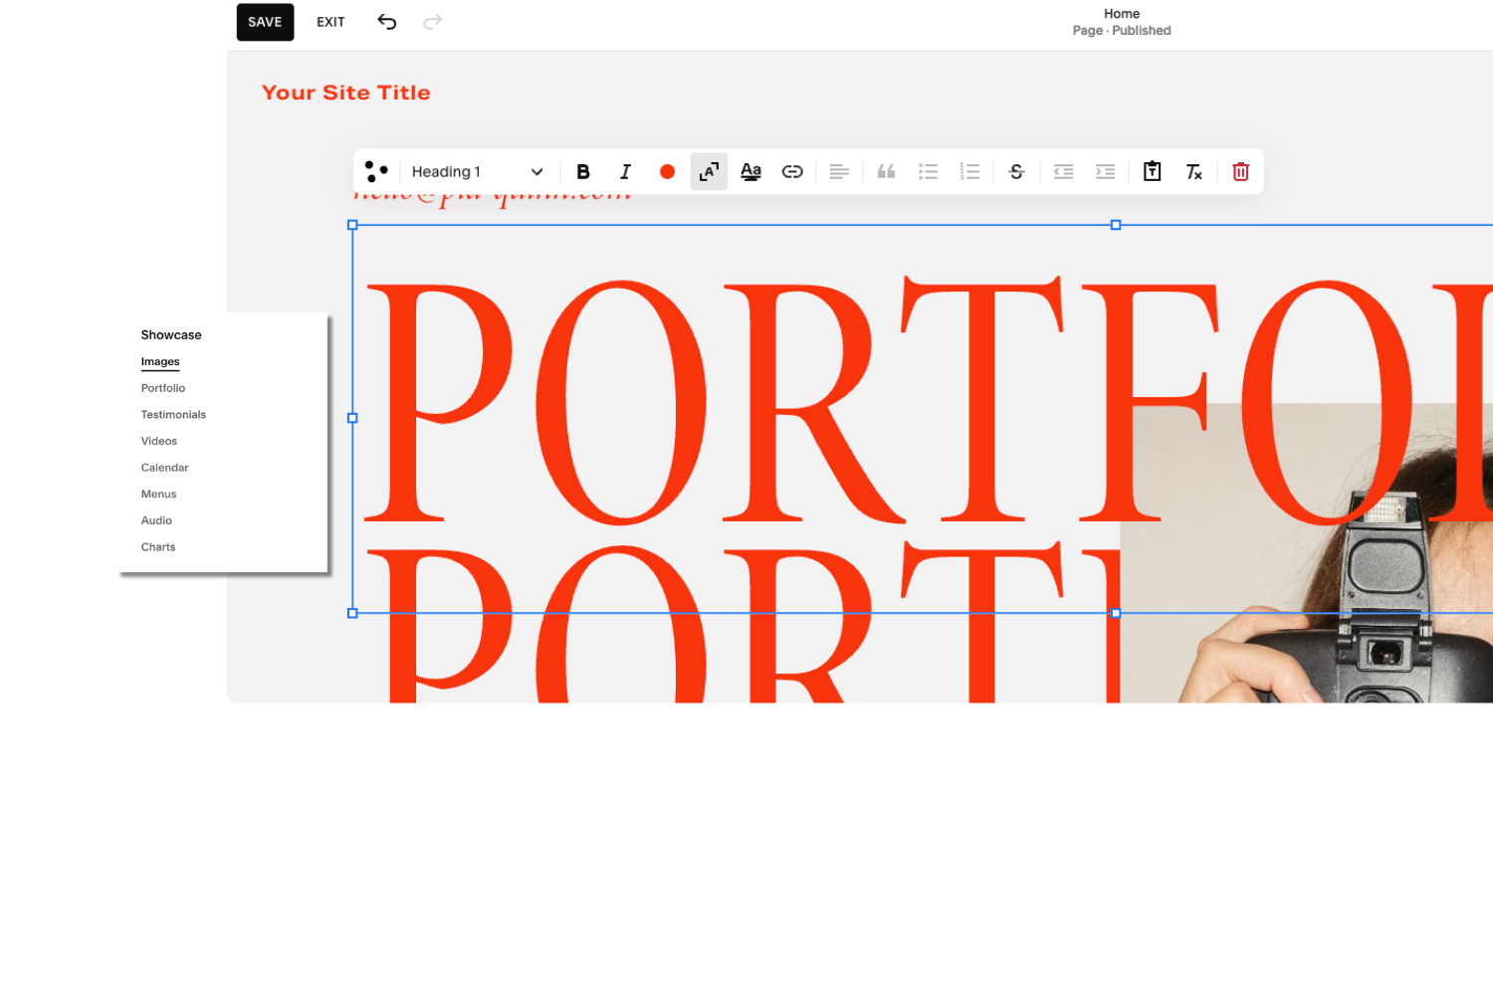Image resolution: width=1493 pixels, height=996 pixels.
Task: Toggle bold formatting in the text toolbar
Action: (582, 171)
